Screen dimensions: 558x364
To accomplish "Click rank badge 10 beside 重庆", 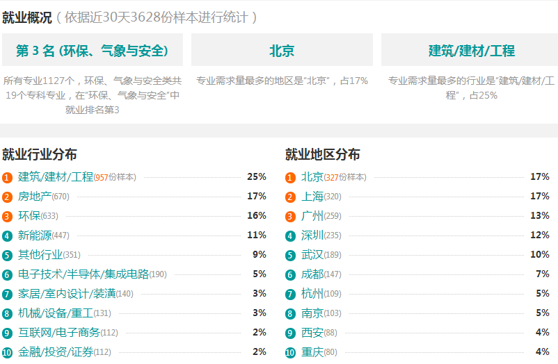I will pyautogui.click(x=290, y=353).
